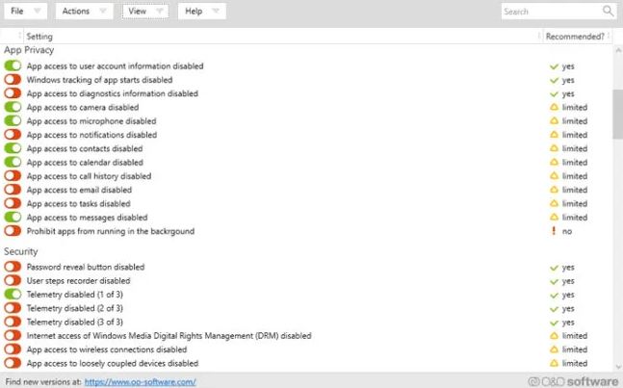Sort by the Recommended? column header
This screenshot has height=388, width=623.
coord(575,37)
